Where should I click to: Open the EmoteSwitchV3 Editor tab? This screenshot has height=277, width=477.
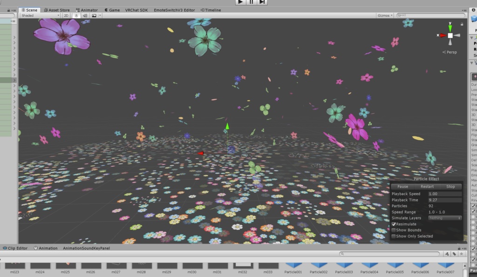[174, 10]
